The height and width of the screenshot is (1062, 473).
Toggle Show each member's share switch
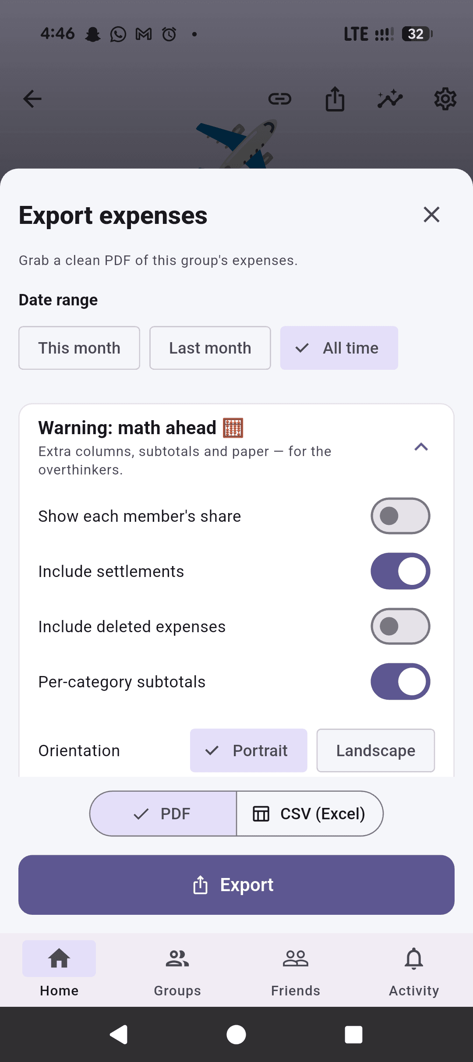coord(400,516)
